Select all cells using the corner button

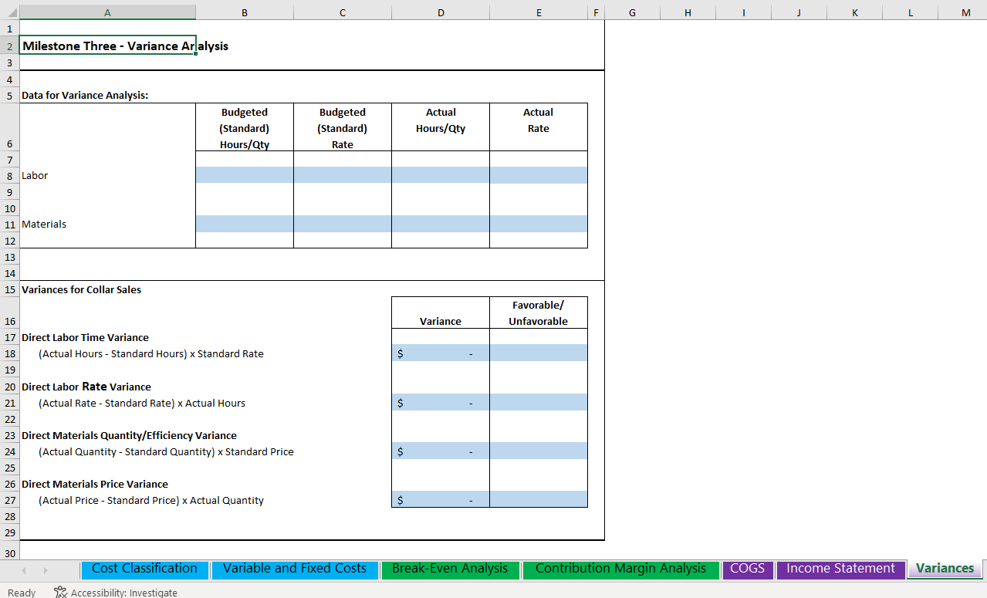click(11, 12)
